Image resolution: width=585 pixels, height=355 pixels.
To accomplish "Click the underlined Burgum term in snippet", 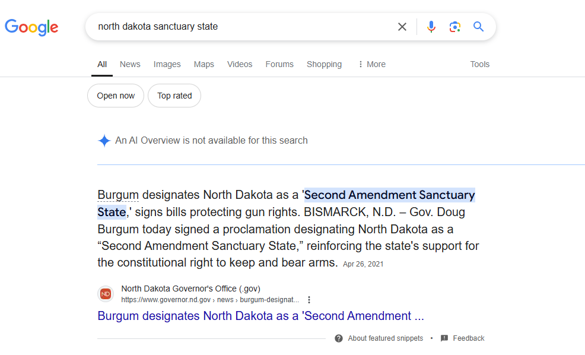I will [x=118, y=195].
